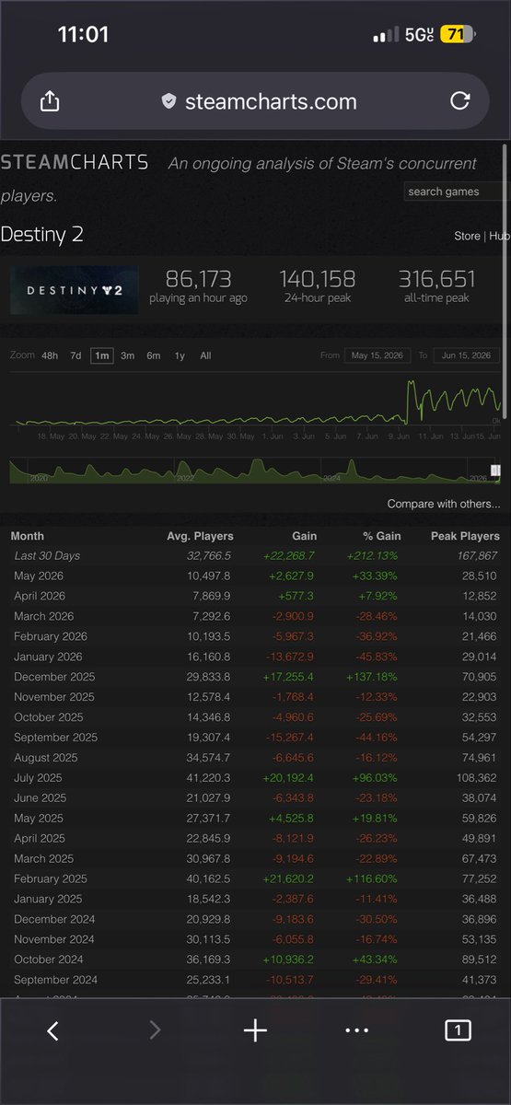Click the +116.60% gain value

(x=373, y=879)
